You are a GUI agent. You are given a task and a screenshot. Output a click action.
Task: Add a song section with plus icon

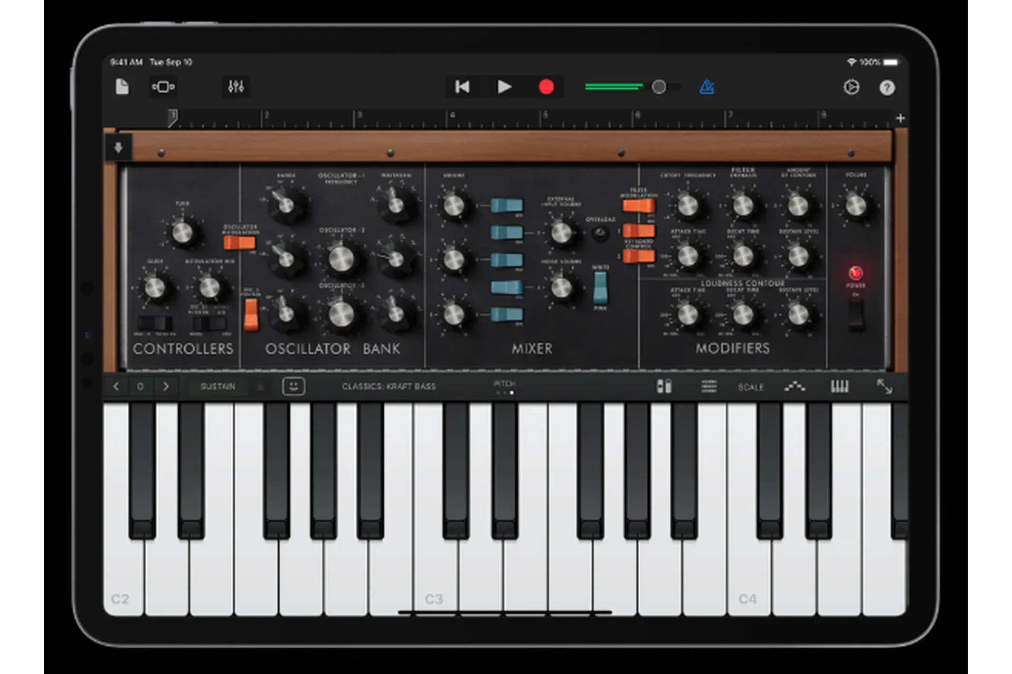tap(900, 118)
